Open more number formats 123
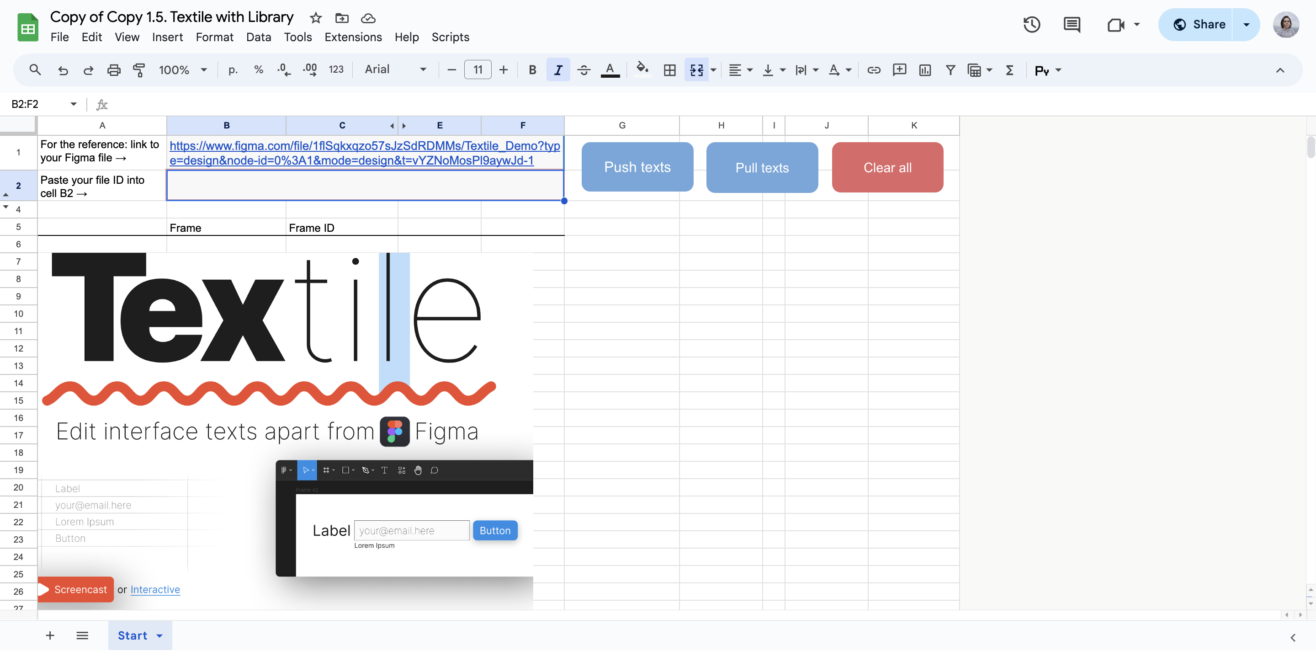Image resolution: width=1316 pixels, height=651 pixels. [x=336, y=70]
